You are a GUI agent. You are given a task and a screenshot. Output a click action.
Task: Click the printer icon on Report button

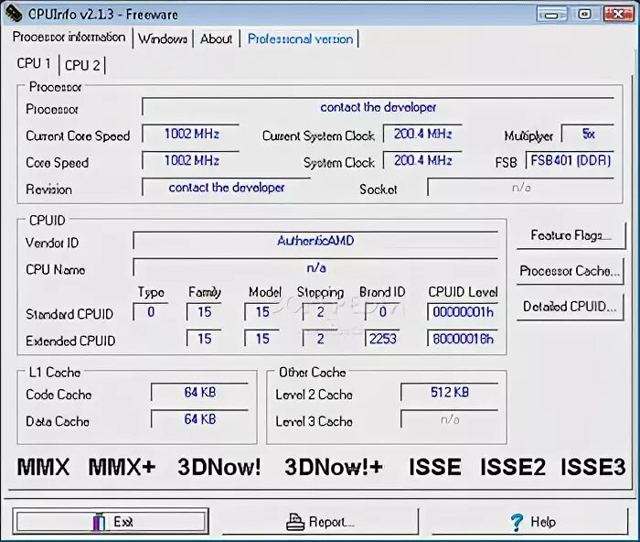295,522
